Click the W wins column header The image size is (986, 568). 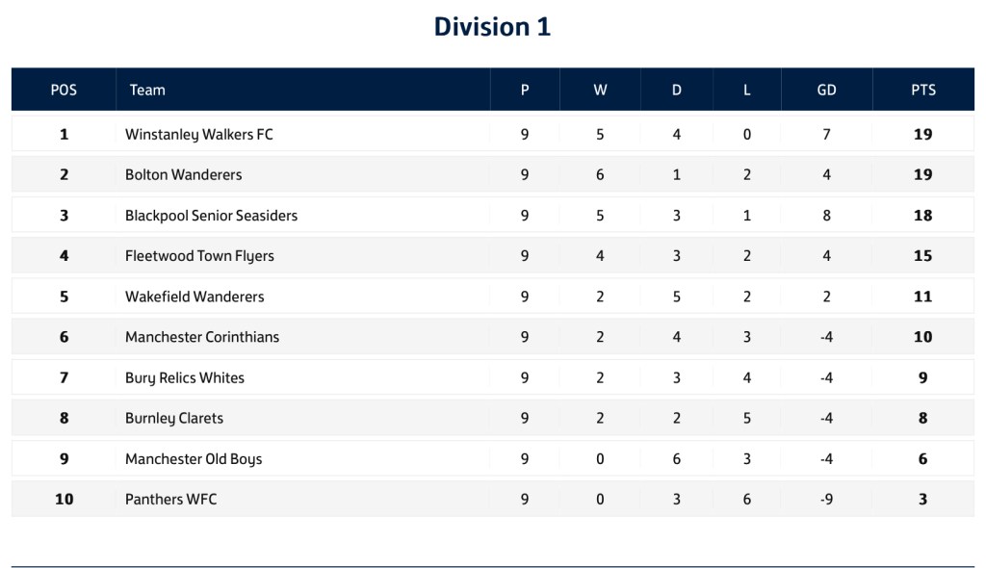tap(600, 90)
